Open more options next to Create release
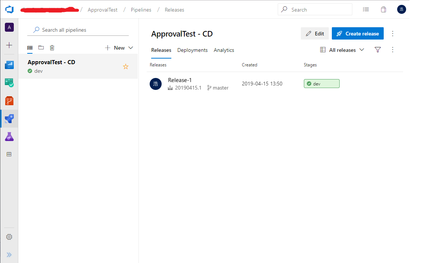The height and width of the screenshot is (263, 430). pos(393,34)
